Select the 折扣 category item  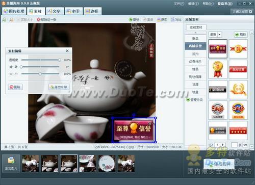pos(195,54)
